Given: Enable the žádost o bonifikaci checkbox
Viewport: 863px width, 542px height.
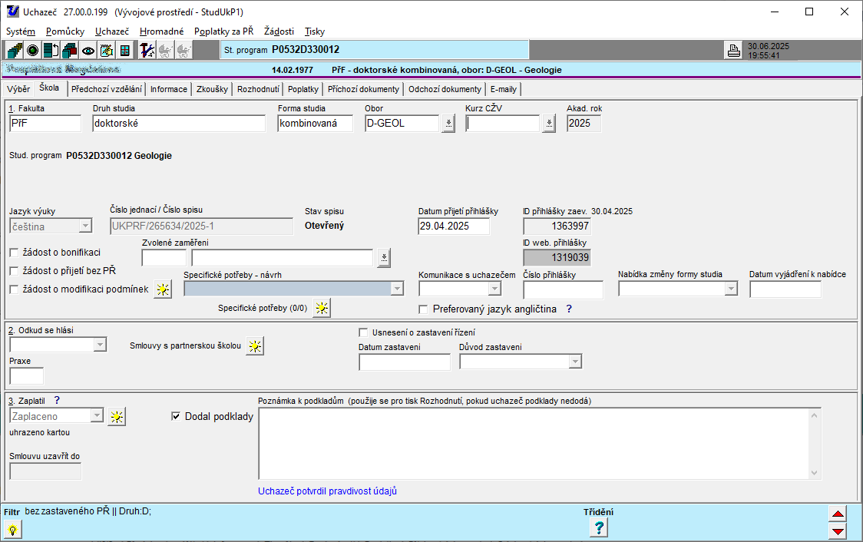Looking at the screenshot, I should [14, 253].
